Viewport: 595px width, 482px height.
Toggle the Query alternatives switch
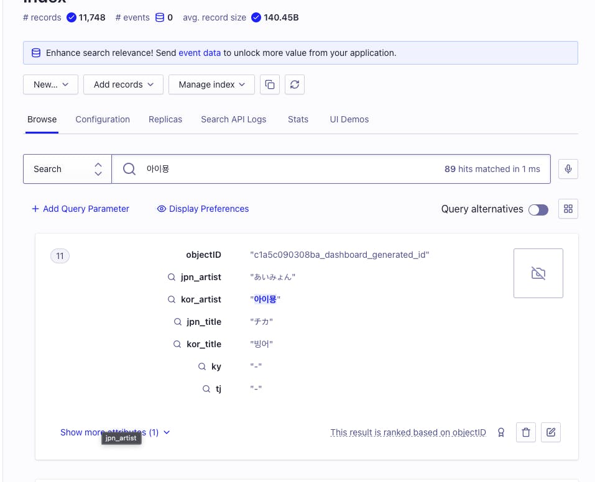pyautogui.click(x=538, y=210)
